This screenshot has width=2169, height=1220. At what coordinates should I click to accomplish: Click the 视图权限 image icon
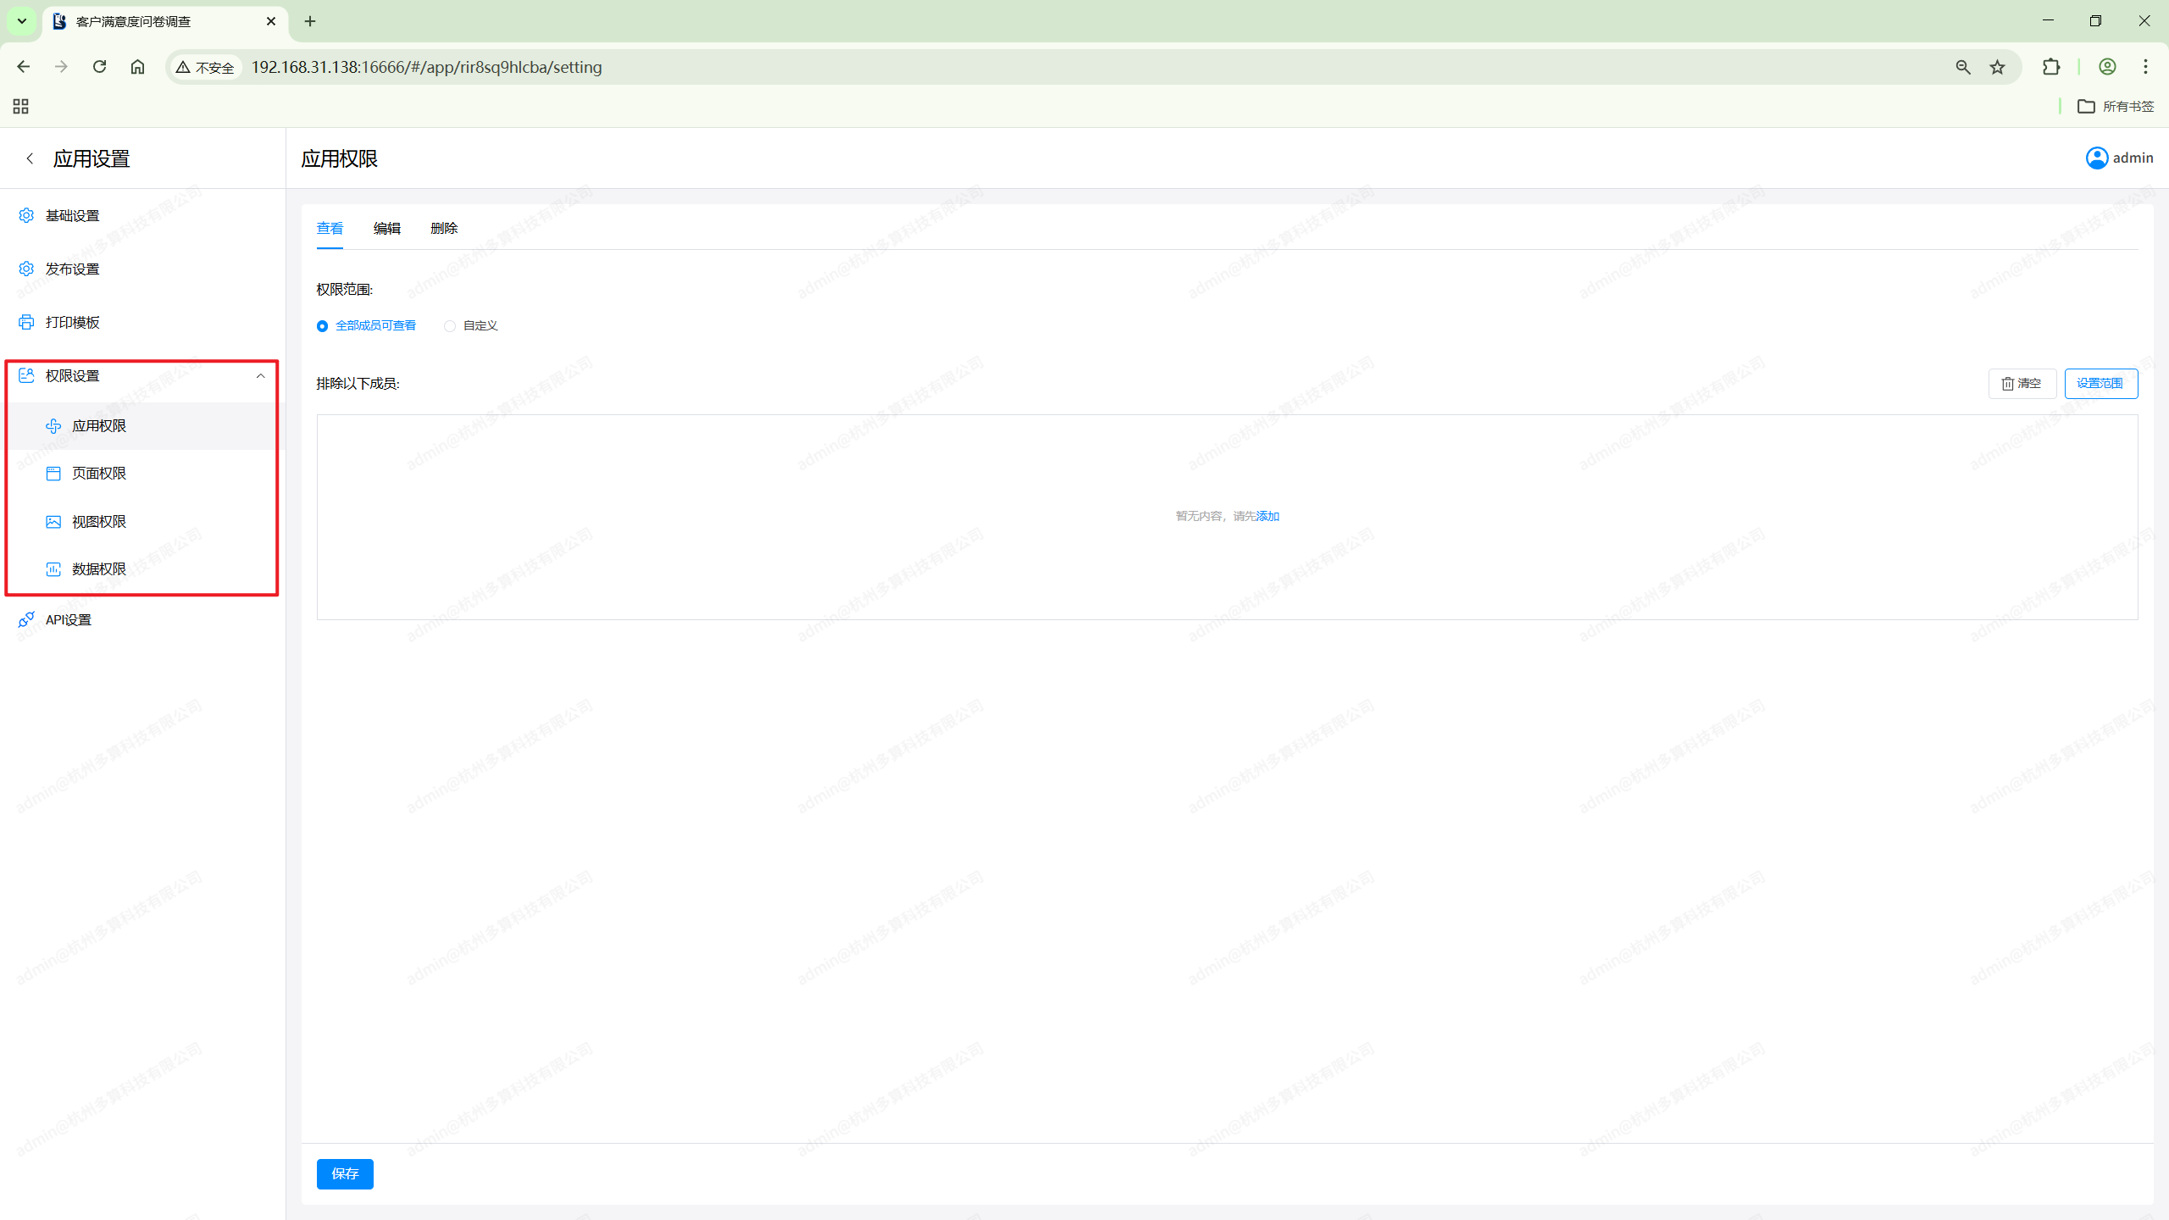pos(53,522)
